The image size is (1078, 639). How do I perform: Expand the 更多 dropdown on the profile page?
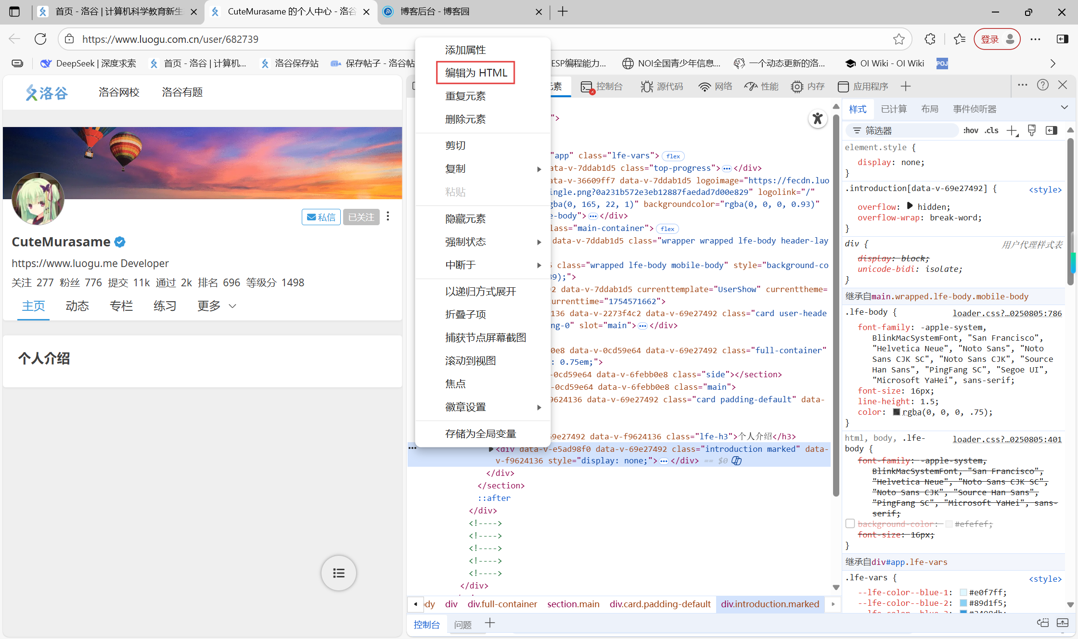[217, 306]
